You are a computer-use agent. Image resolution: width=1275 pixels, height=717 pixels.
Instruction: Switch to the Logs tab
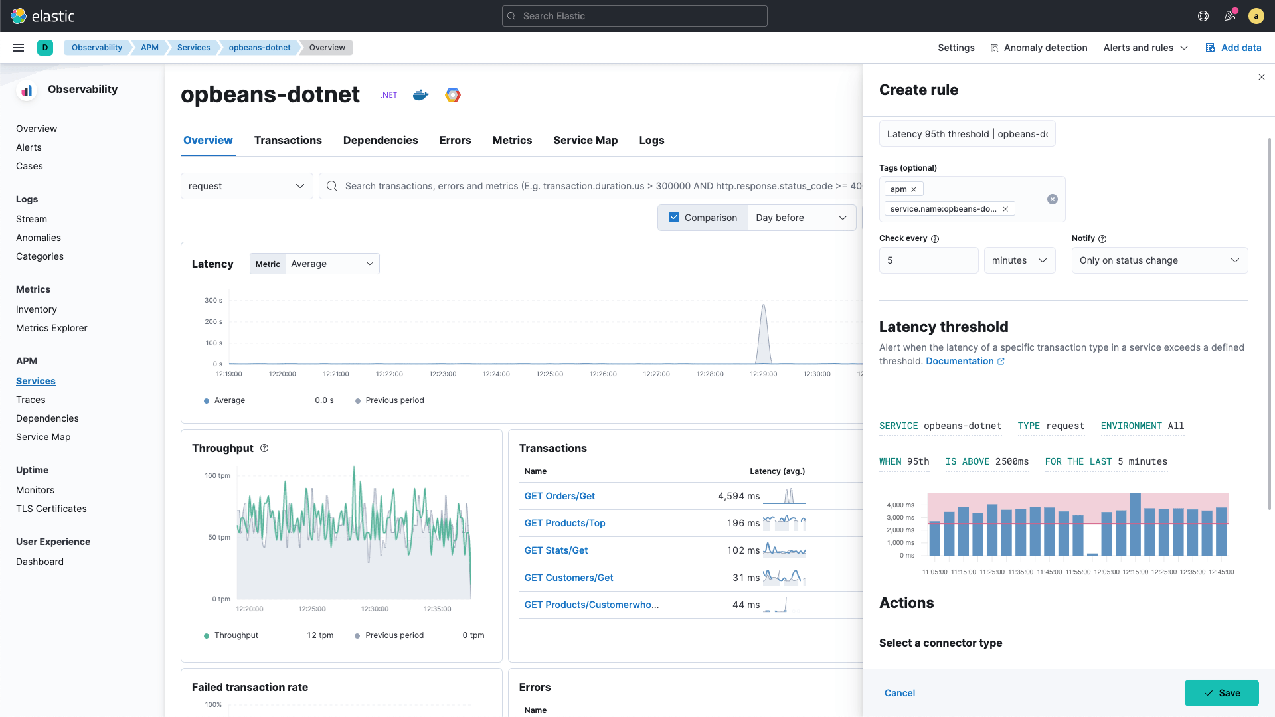pos(651,140)
